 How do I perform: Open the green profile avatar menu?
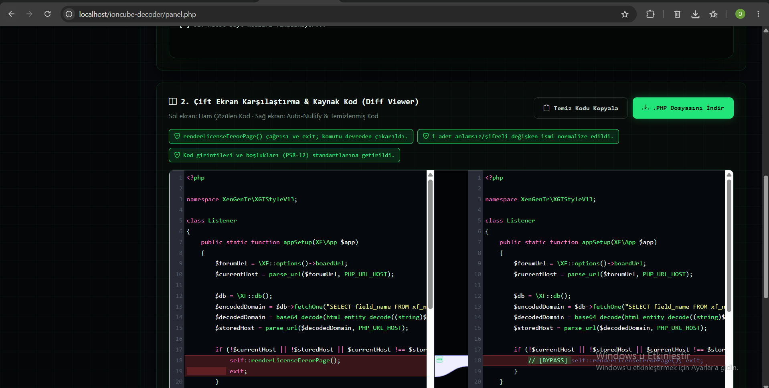tap(740, 14)
